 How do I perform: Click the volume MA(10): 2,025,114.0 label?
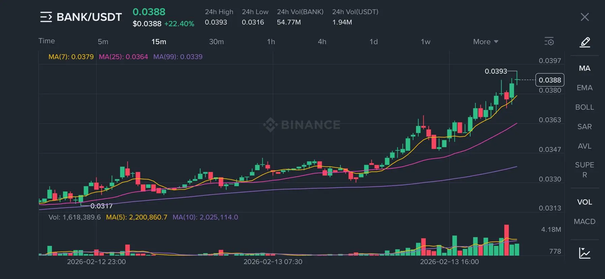coord(205,217)
